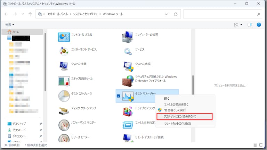Open the コントロール パネル icon
Screen dimensions: 267x150
click(x=64, y=37)
